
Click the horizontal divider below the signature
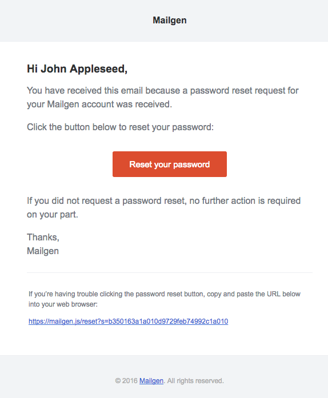tap(170, 272)
